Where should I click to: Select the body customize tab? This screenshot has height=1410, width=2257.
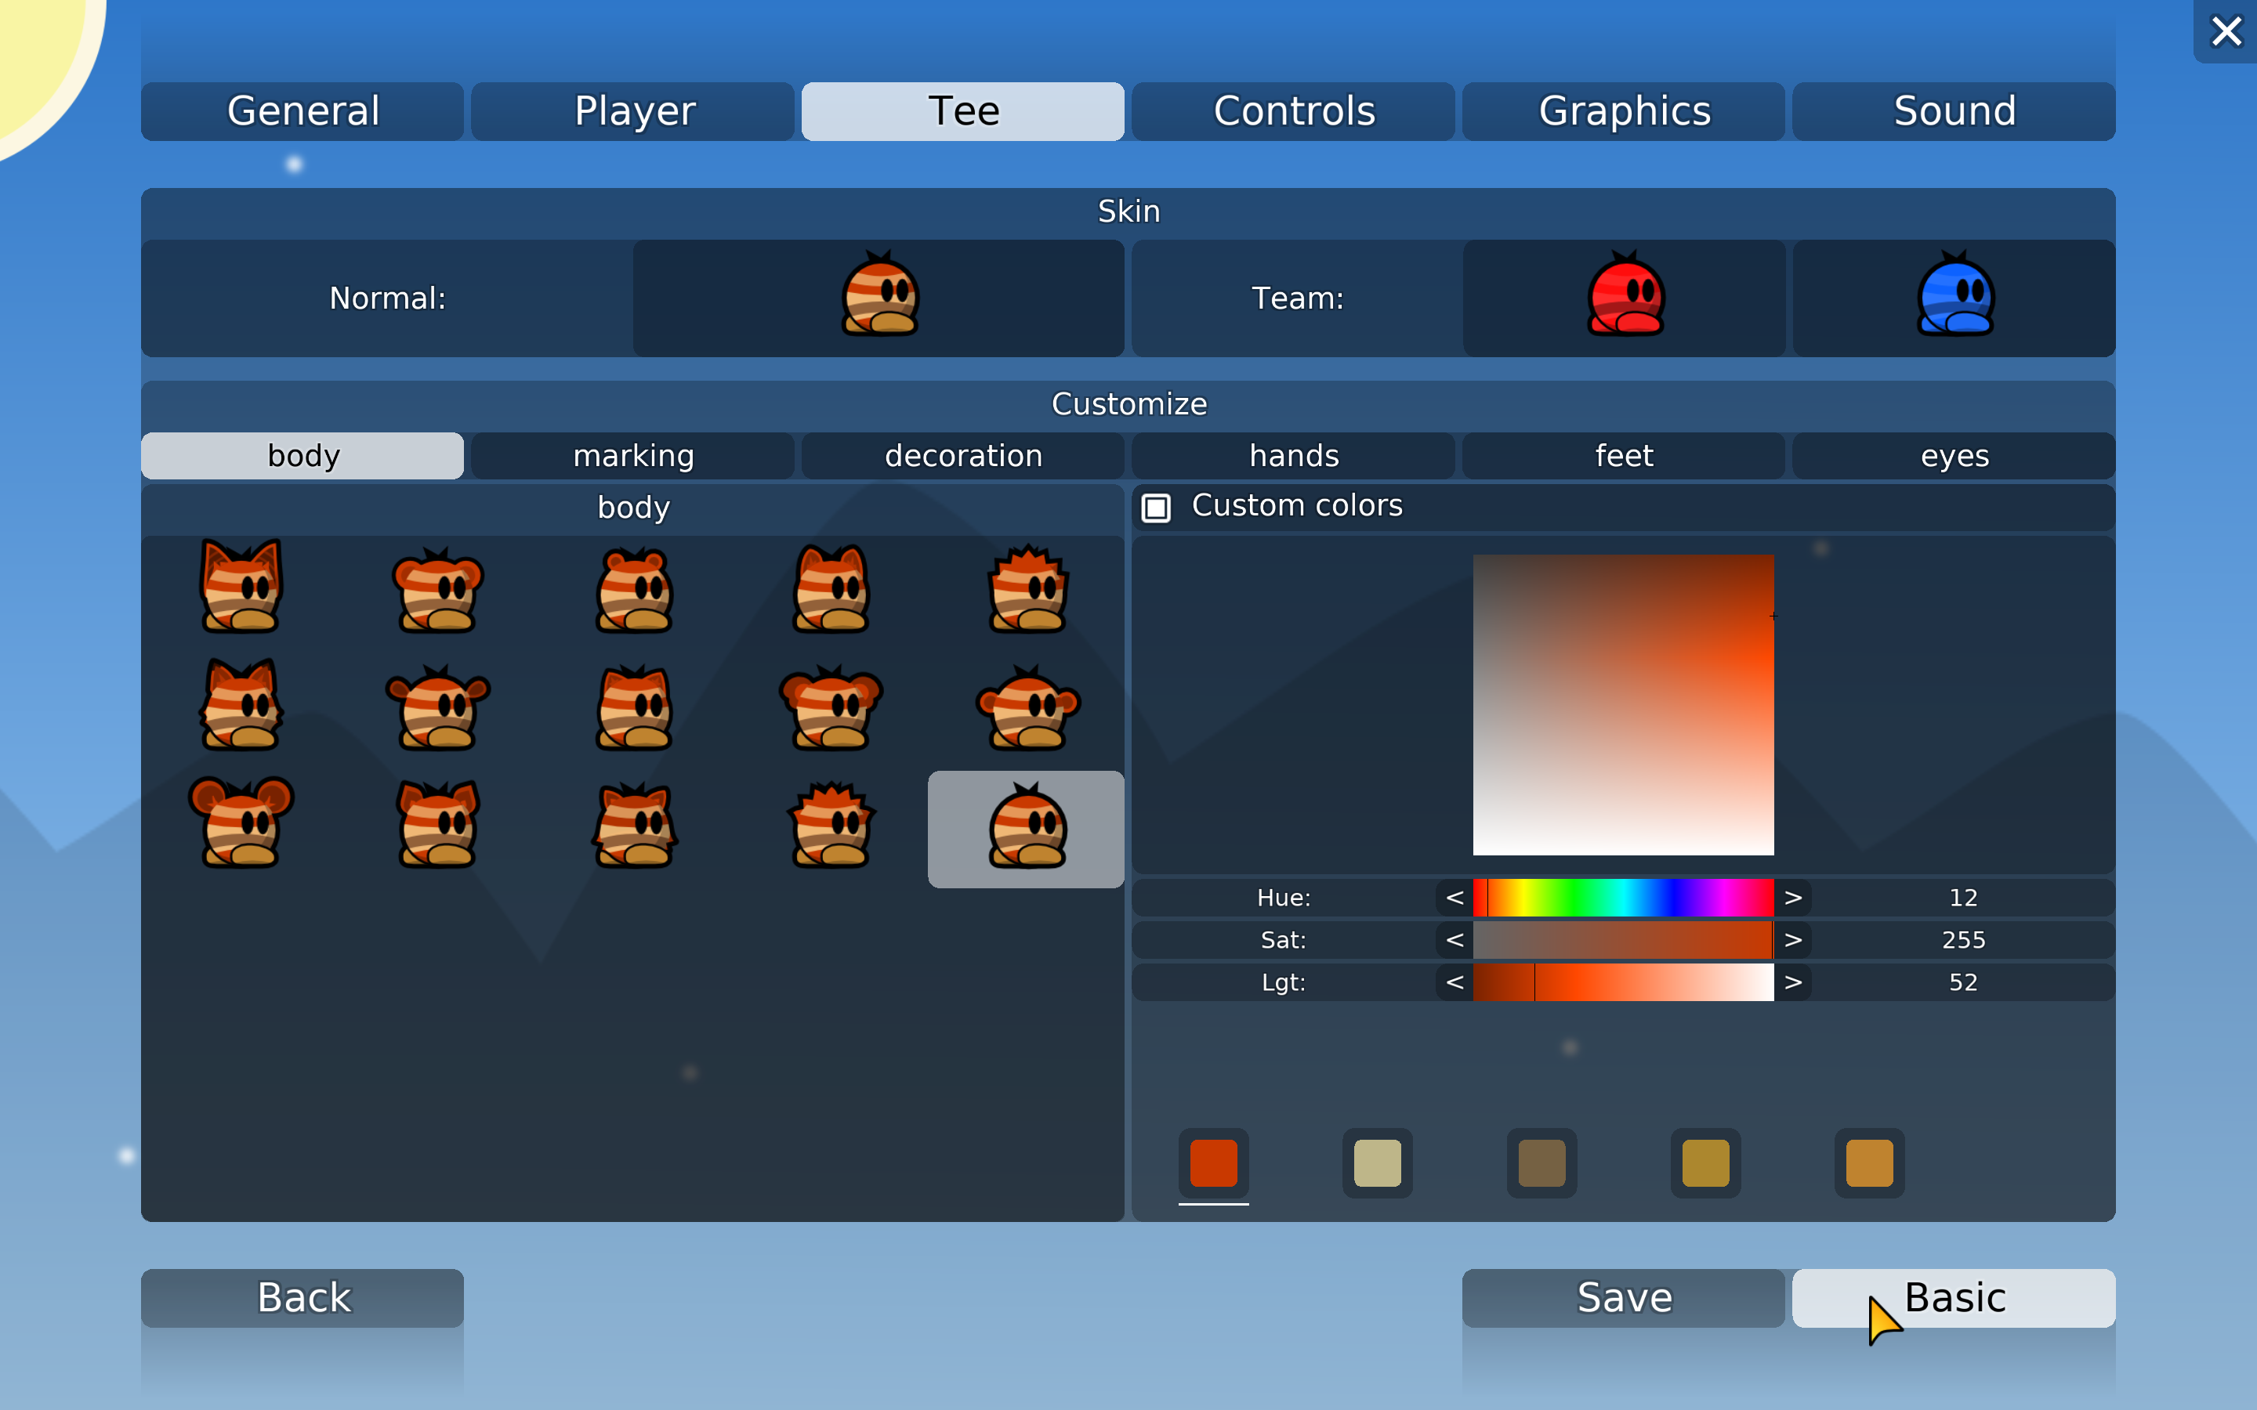pos(303,456)
